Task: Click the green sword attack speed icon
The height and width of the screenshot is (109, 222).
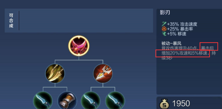Action: [164, 24]
